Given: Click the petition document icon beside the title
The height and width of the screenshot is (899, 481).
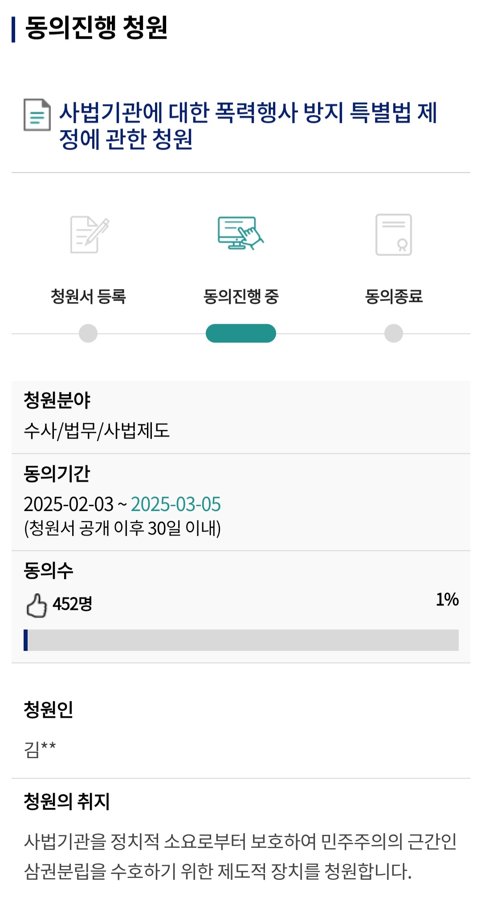Looking at the screenshot, I should [37, 115].
